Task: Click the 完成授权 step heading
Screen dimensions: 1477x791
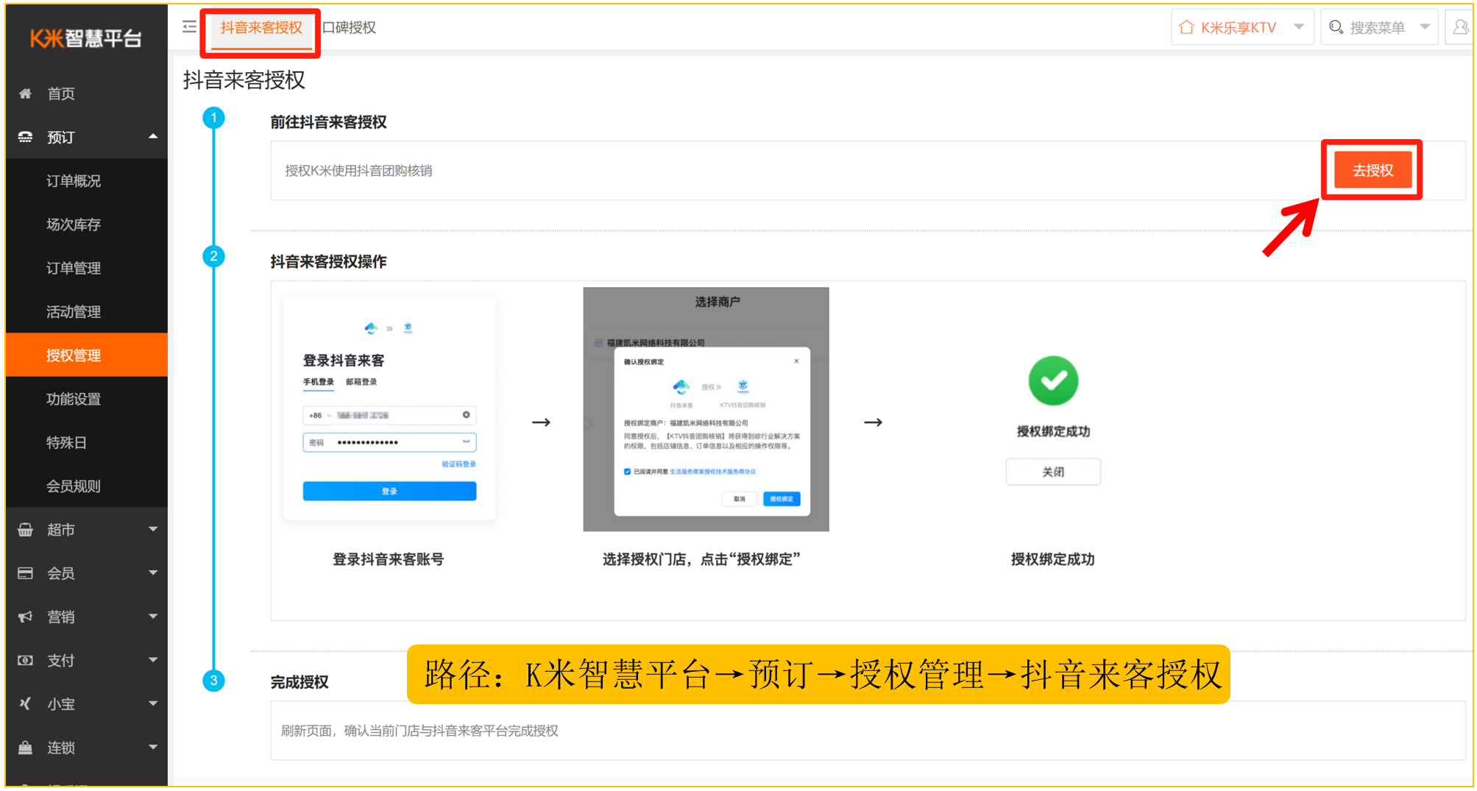Action: click(x=300, y=682)
